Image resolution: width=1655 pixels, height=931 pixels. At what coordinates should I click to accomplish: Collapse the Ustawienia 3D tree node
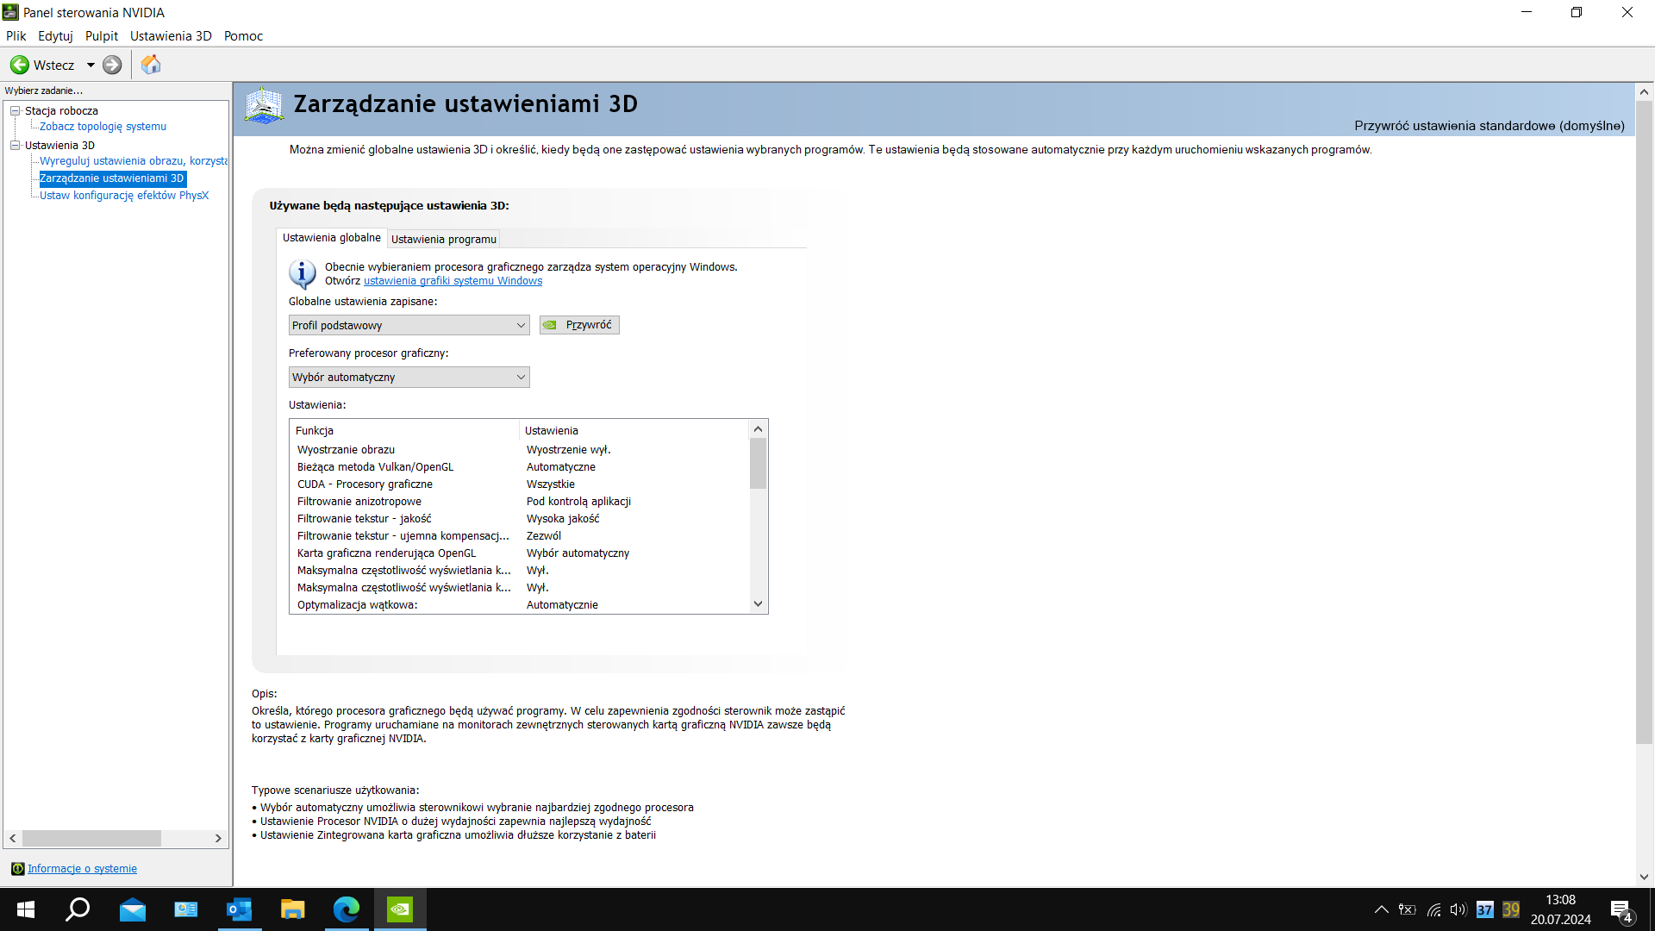(x=16, y=145)
